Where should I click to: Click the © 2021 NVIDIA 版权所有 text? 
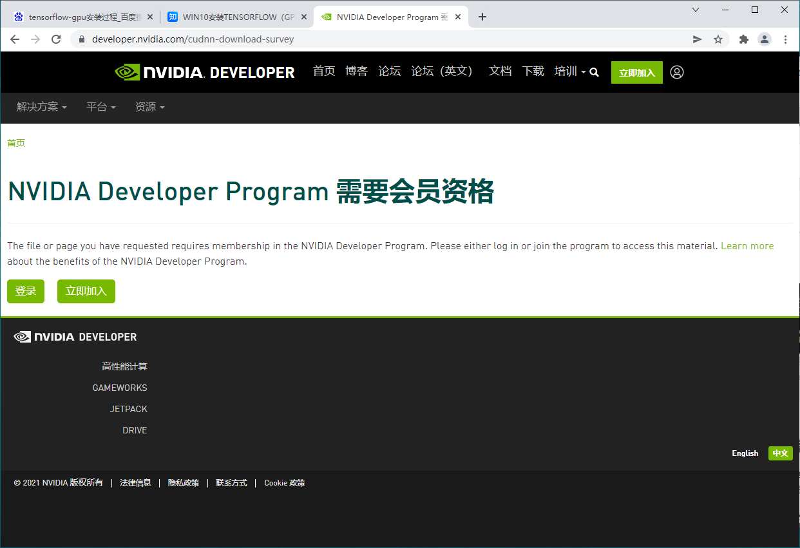tap(59, 483)
